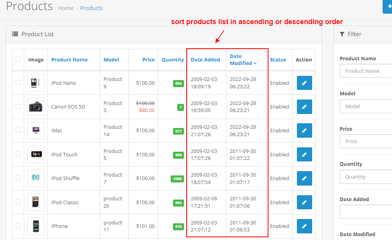Click the edit pencil for Canon EOS 5D

click(x=304, y=107)
